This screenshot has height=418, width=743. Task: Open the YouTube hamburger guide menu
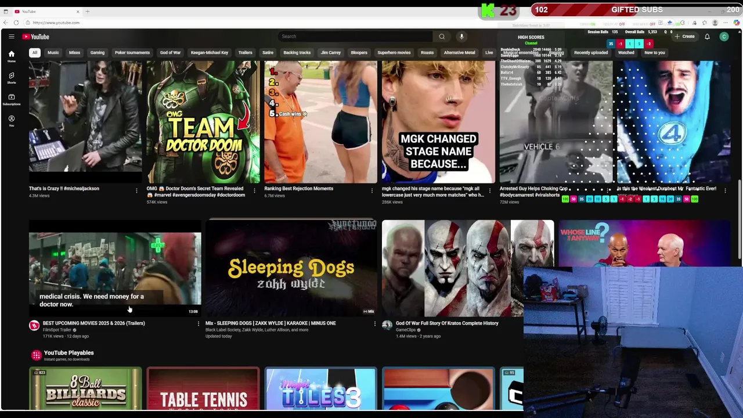click(x=11, y=37)
